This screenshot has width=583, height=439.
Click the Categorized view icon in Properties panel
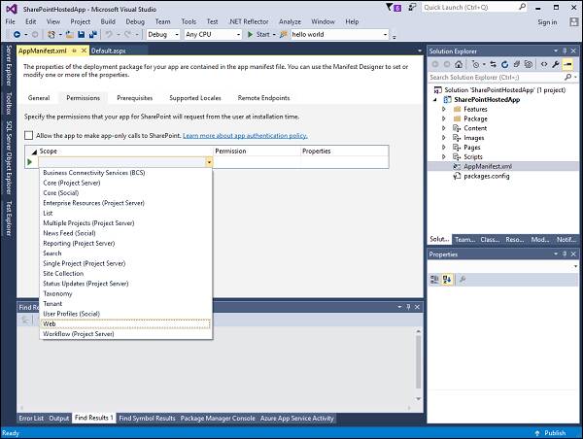434,279
